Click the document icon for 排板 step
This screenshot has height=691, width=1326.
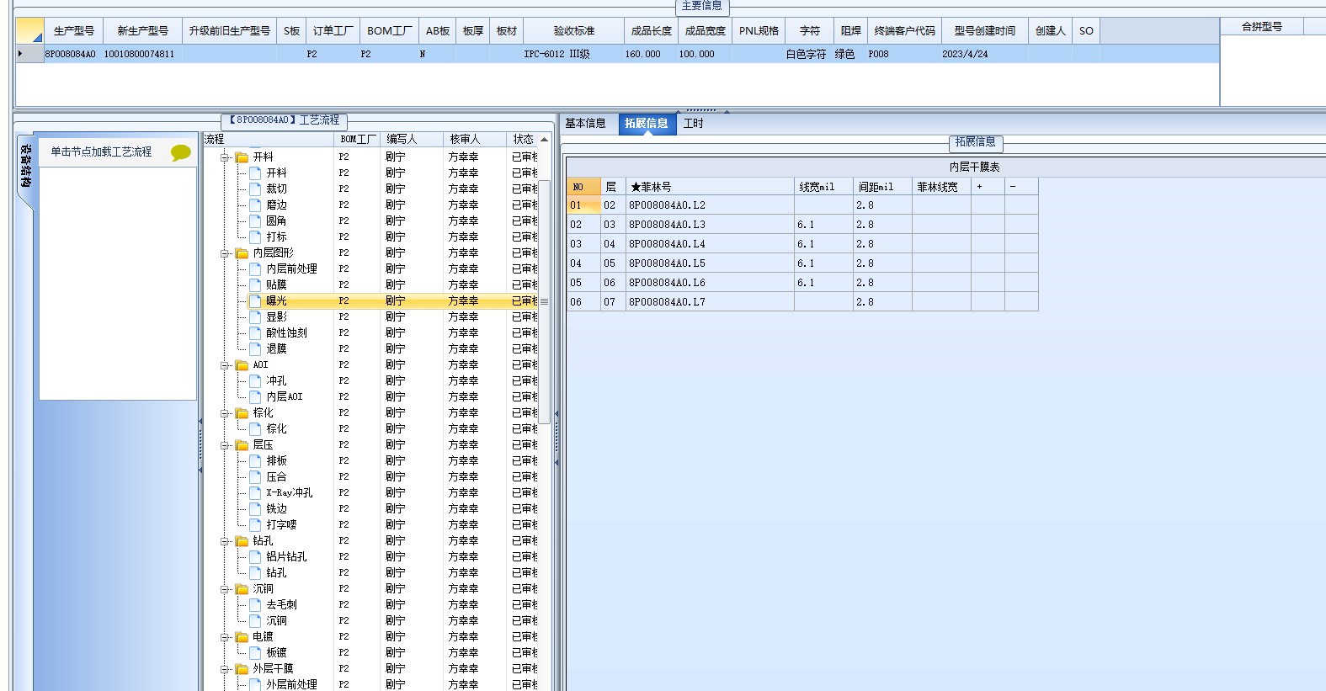255,461
